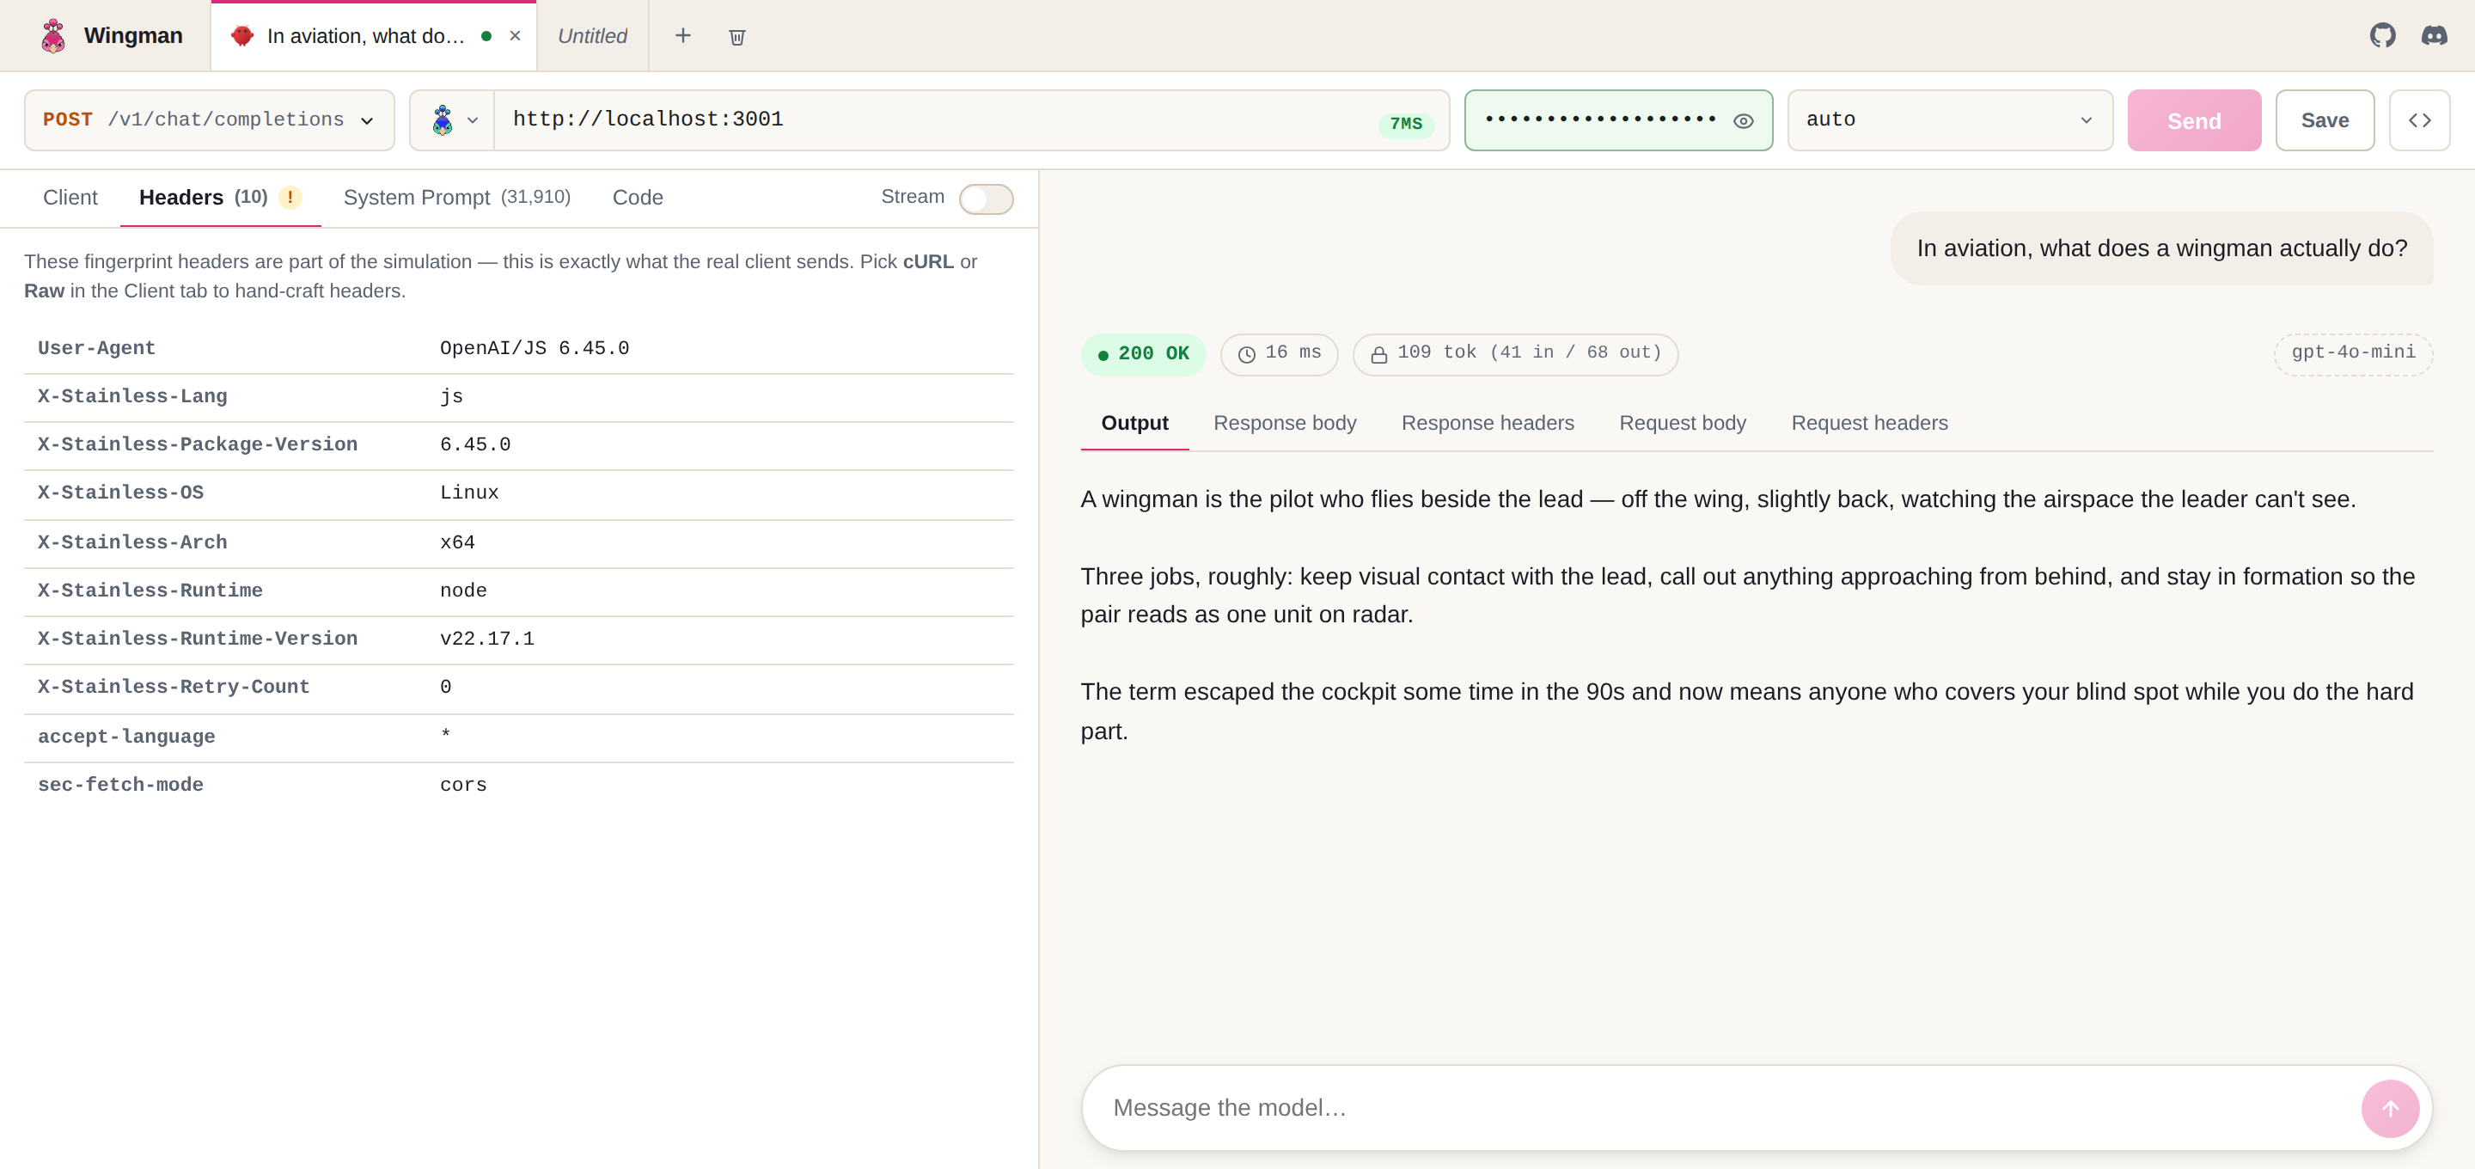Switch to the Client tab
This screenshot has height=1169, width=2475.
(x=70, y=197)
